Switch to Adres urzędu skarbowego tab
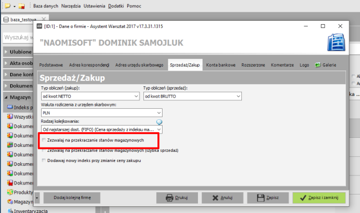Viewport: 360px width, 213px height. click(x=139, y=65)
